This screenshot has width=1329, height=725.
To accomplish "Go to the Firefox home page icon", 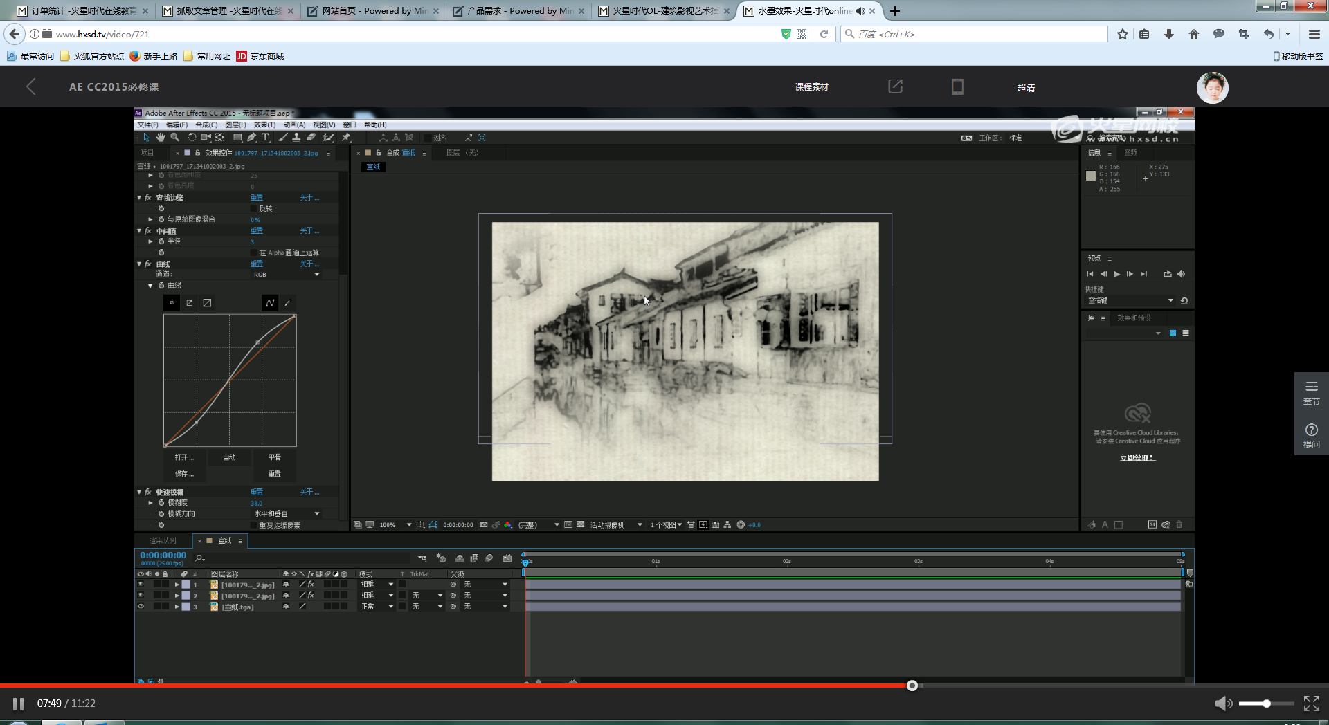I will click(x=1194, y=34).
